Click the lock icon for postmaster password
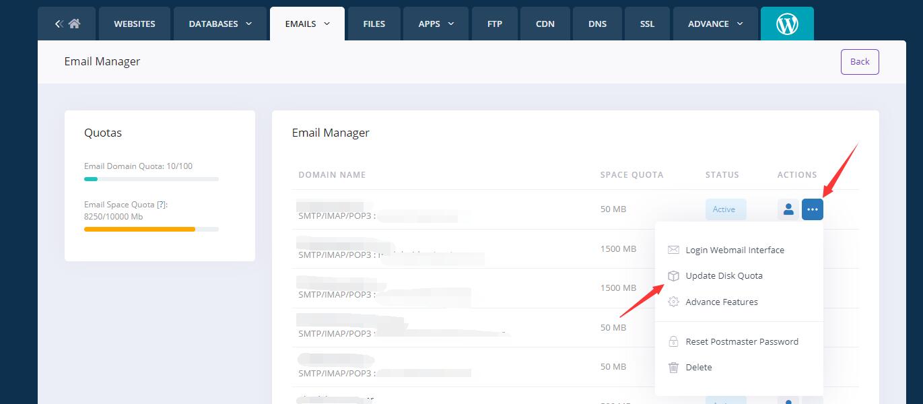923x404 pixels. (673, 341)
